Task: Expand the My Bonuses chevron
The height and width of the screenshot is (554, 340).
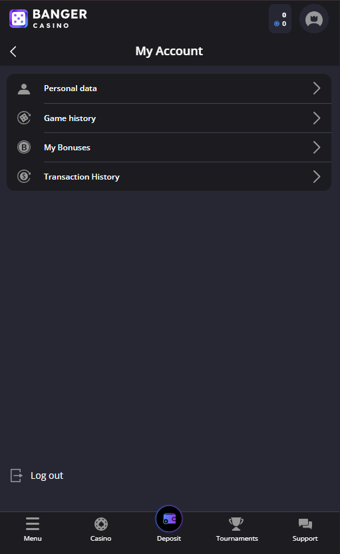Action: pos(317,148)
